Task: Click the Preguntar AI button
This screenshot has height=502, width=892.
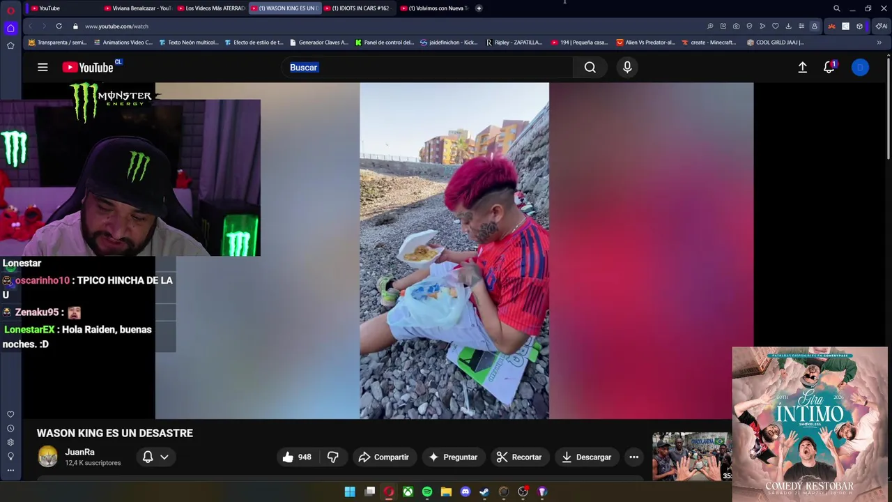Action: coord(453,457)
